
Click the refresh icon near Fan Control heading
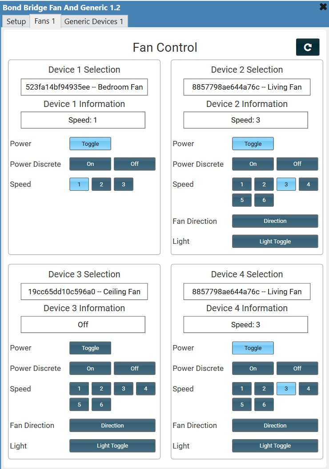tap(308, 47)
